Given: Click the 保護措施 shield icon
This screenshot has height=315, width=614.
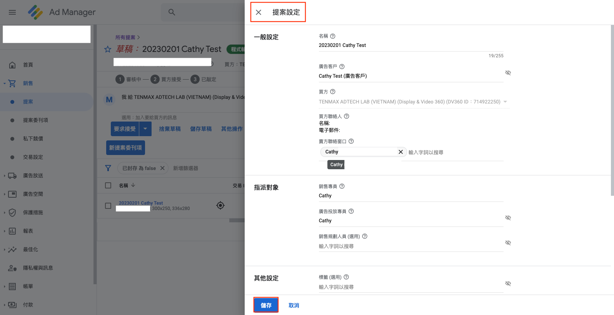Looking at the screenshot, I should (12, 212).
